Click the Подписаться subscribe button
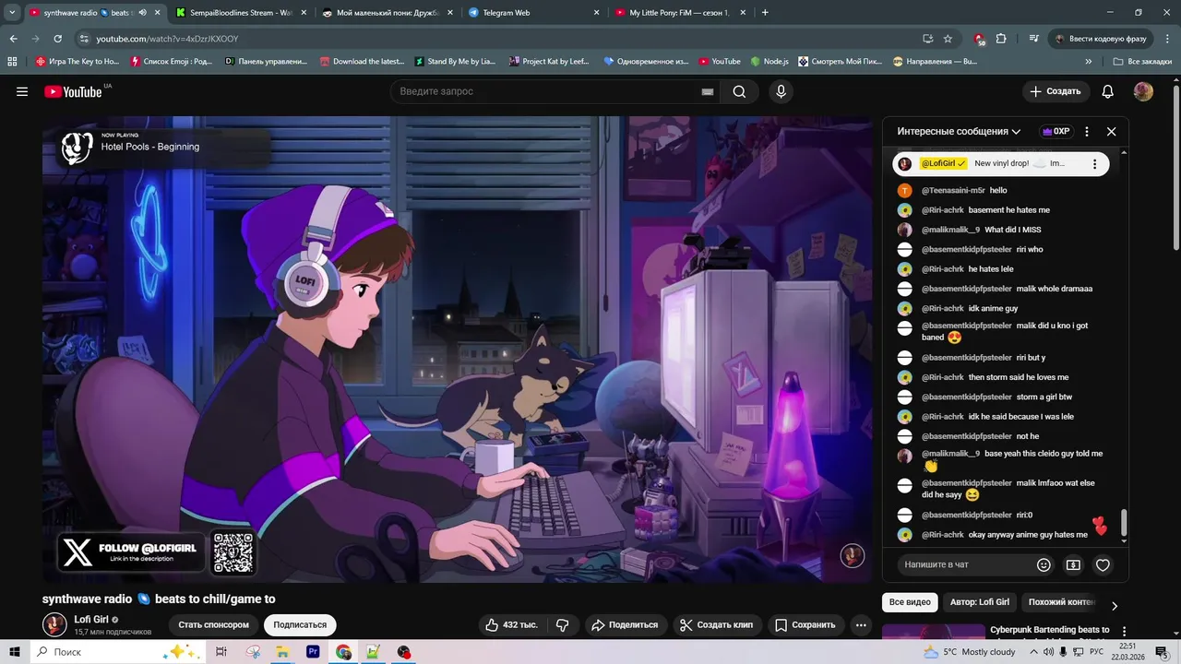Screen dimensions: 1181x664 pos(300,624)
